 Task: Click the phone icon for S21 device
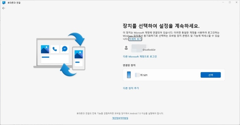pyautogui.click(x=129, y=75)
